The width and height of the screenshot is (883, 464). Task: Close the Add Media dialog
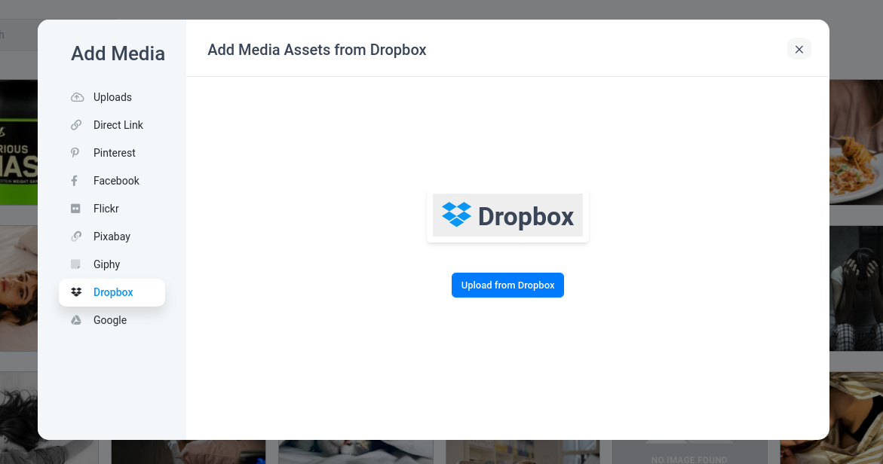(799, 50)
